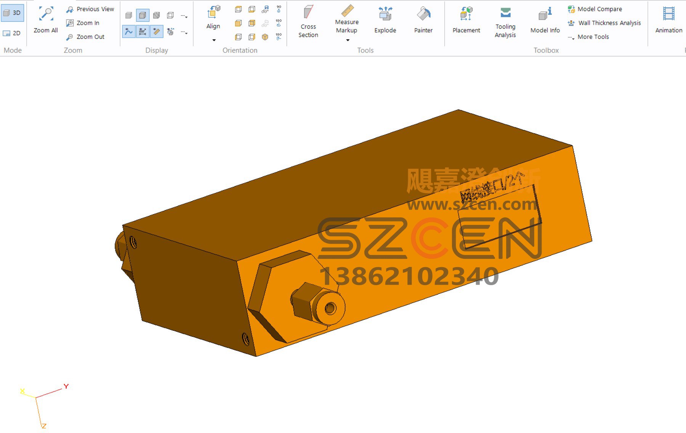
Task: Click Zoom In
Action: point(83,23)
